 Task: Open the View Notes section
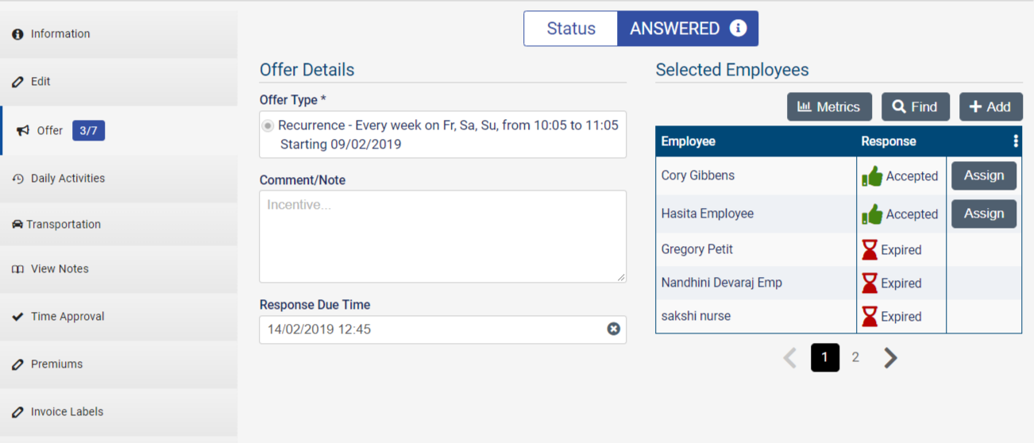60,269
